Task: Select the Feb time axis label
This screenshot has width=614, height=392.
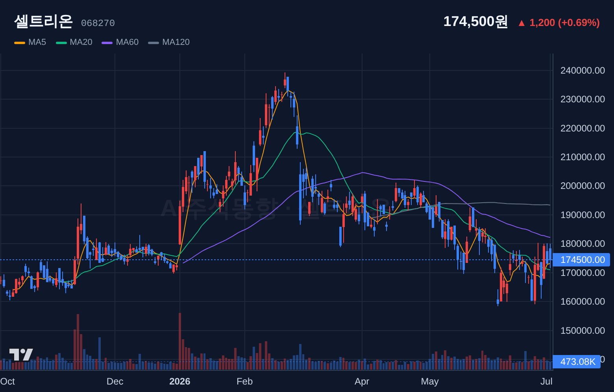Action: click(244, 381)
